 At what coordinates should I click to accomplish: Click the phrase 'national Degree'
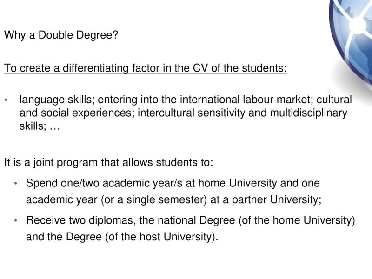196,220
